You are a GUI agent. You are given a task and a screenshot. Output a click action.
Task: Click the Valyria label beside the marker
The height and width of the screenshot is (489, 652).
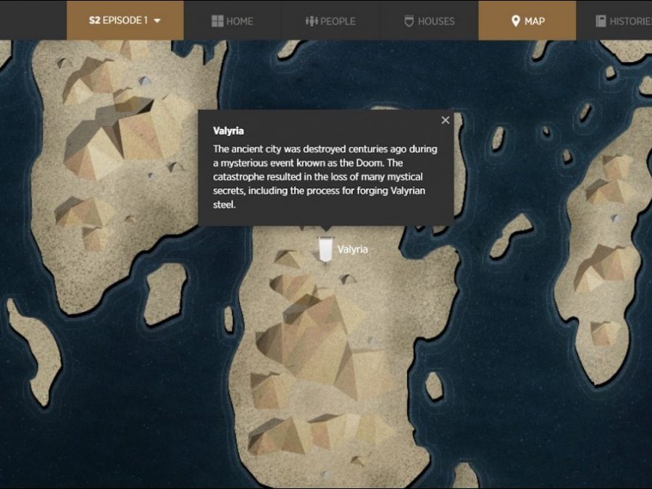point(353,249)
